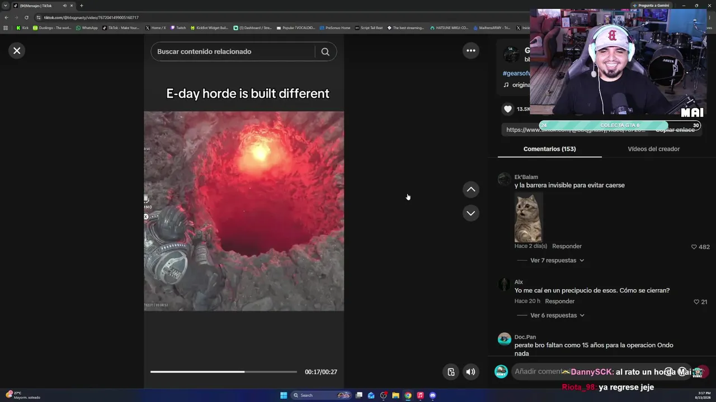
Task: Open the KickBot Widget Builder bookmark
Action: tap(209, 28)
